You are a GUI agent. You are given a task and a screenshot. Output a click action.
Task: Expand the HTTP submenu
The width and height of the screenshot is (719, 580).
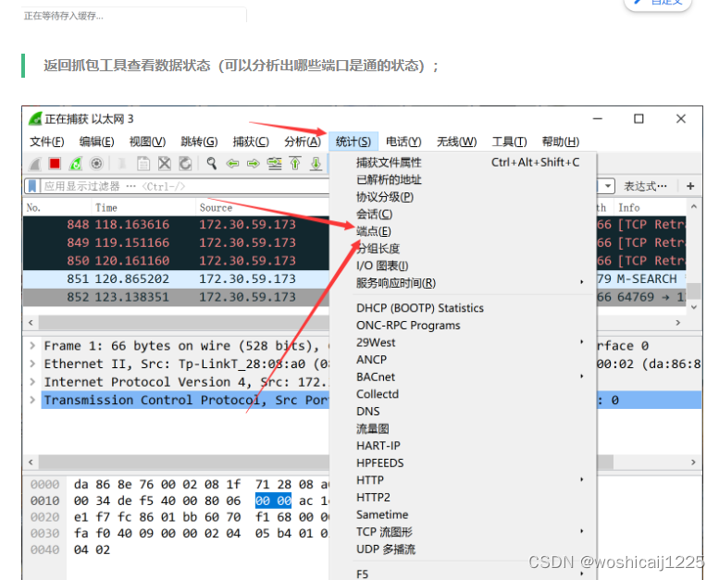[463, 480]
